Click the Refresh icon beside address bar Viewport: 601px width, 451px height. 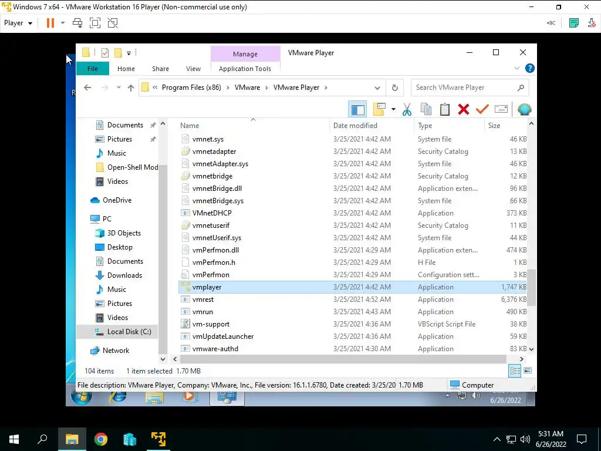click(395, 88)
